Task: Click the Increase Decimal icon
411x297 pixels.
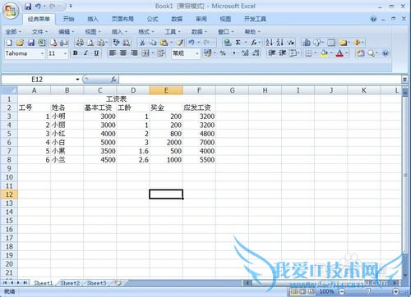Action: [x=245, y=53]
